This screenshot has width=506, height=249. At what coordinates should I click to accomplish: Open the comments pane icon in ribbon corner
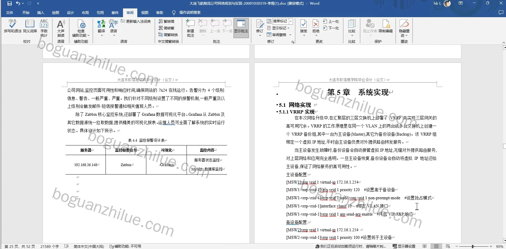click(x=501, y=13)
